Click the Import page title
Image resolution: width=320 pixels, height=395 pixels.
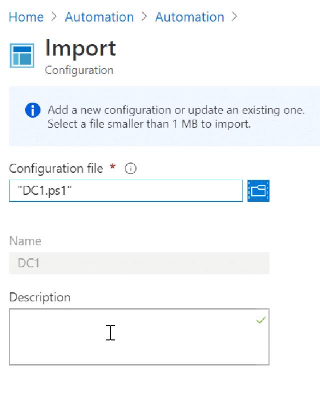[x=80, y=48]
